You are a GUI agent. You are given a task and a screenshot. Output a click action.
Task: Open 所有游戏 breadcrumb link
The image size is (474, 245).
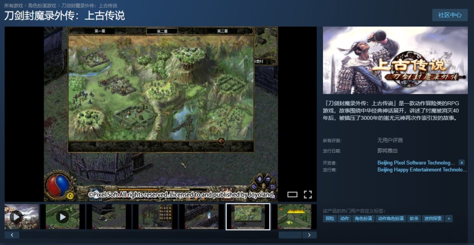[14, 6]
